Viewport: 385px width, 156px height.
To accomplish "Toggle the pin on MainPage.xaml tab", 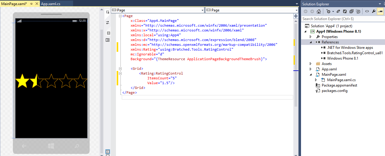I will tap(31, 4).
